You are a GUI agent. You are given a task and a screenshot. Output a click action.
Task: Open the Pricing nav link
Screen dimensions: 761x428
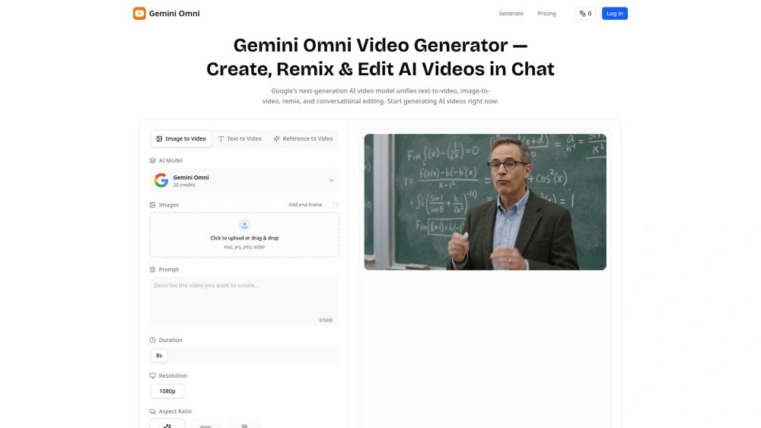pos(546,14)
